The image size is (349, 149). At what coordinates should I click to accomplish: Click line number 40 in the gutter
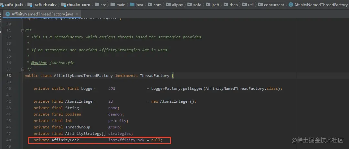9,88
